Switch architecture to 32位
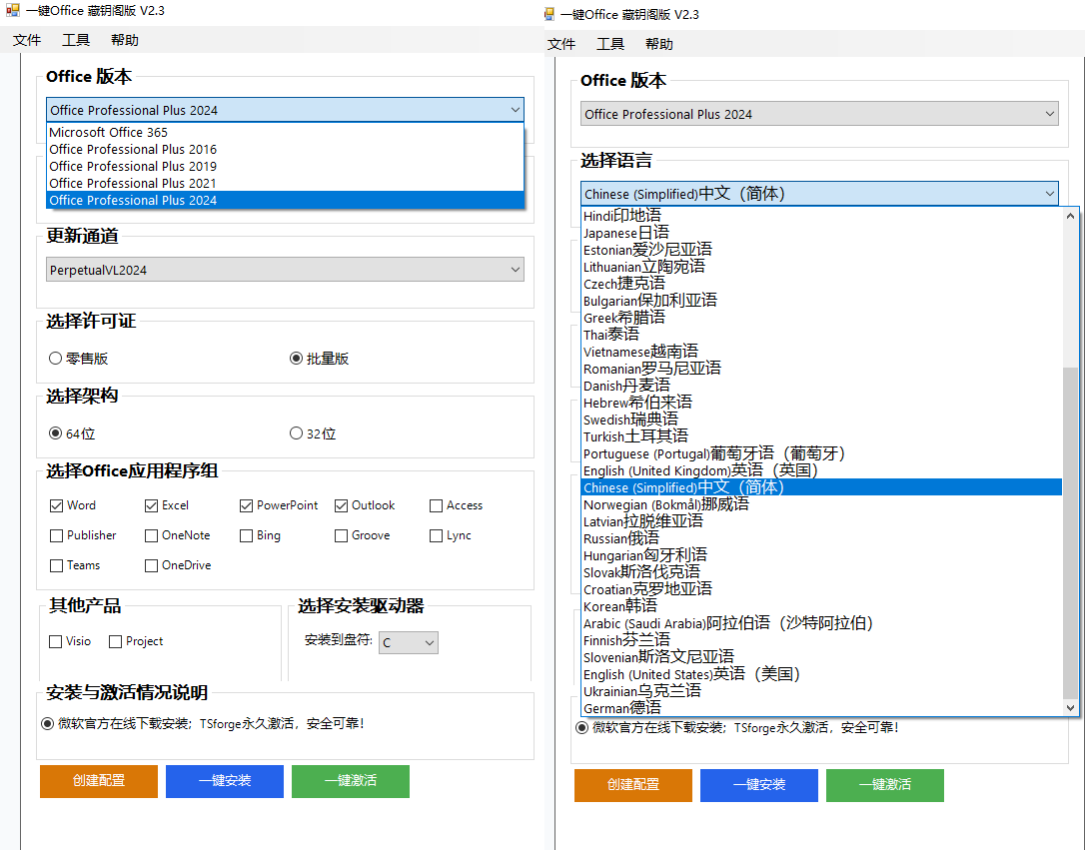1085x850 pixels. pos(296,432)
